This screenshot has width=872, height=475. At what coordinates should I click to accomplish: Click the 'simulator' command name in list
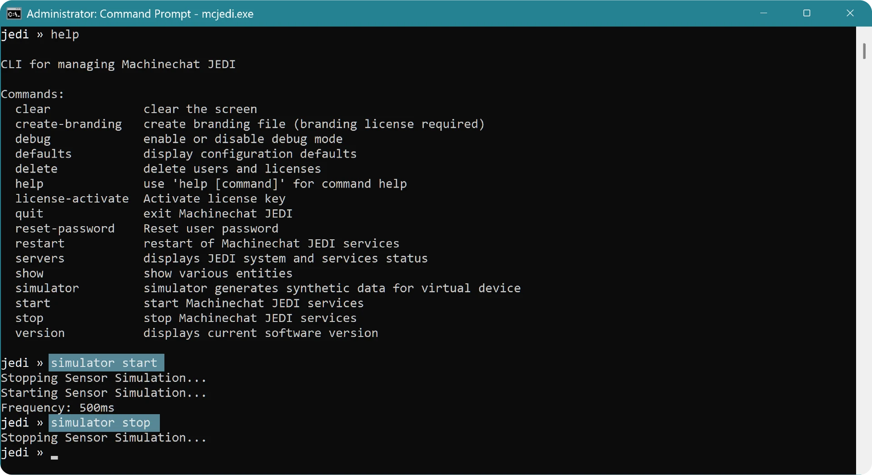[x=47, y=288]
